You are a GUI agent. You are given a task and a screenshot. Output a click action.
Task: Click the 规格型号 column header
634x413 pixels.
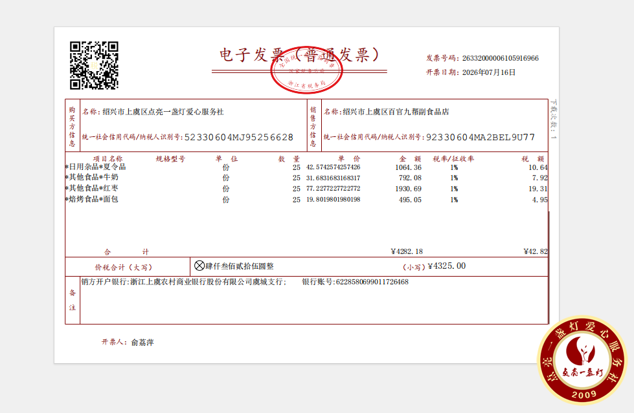[x=170, y=158]
